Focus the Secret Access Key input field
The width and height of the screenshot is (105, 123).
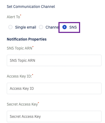pos(54,116)
